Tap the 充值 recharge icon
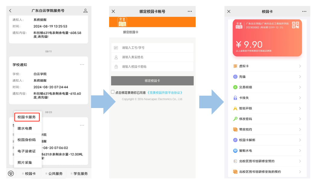This screenshot has height=182, width=312. pyautogui.click(x=235, y=77)
